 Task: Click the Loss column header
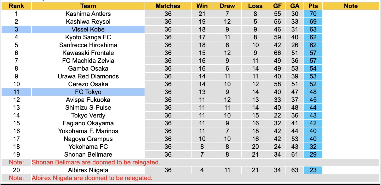(x=255, y=6)
